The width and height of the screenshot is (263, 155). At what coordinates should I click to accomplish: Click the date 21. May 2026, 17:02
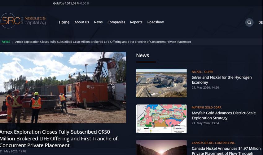[13, 151]
